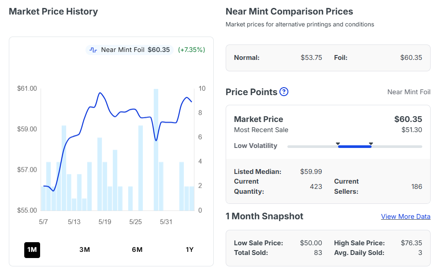
Task: Click the right volatility marker triangle
Action: [371, 144]
